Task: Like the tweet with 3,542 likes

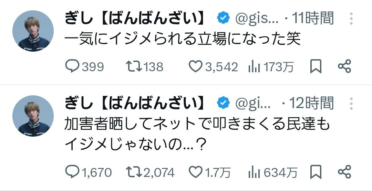Action: coord(196,66)
